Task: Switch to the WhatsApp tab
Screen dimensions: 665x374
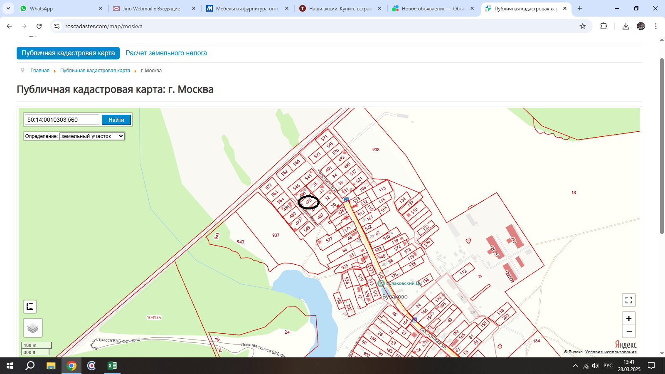Action: pyautogui.click(x=58, y=8)
